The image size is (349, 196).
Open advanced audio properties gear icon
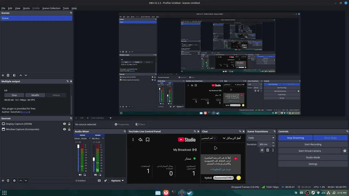(106, 180)
